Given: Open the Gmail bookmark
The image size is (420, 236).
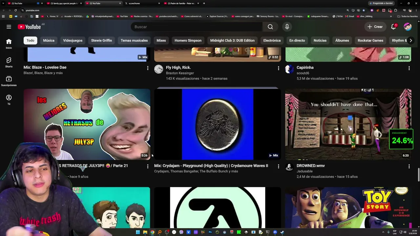Looking at the screenshot, I should [x=349, y=16].
